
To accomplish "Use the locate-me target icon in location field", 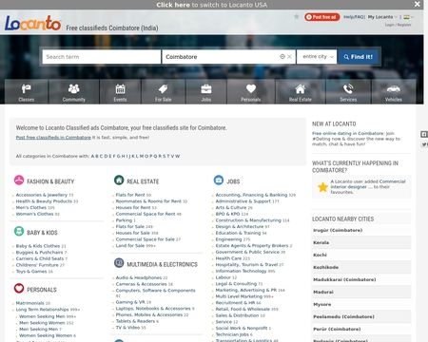I will pyautogui.click(x=282, y=57).
